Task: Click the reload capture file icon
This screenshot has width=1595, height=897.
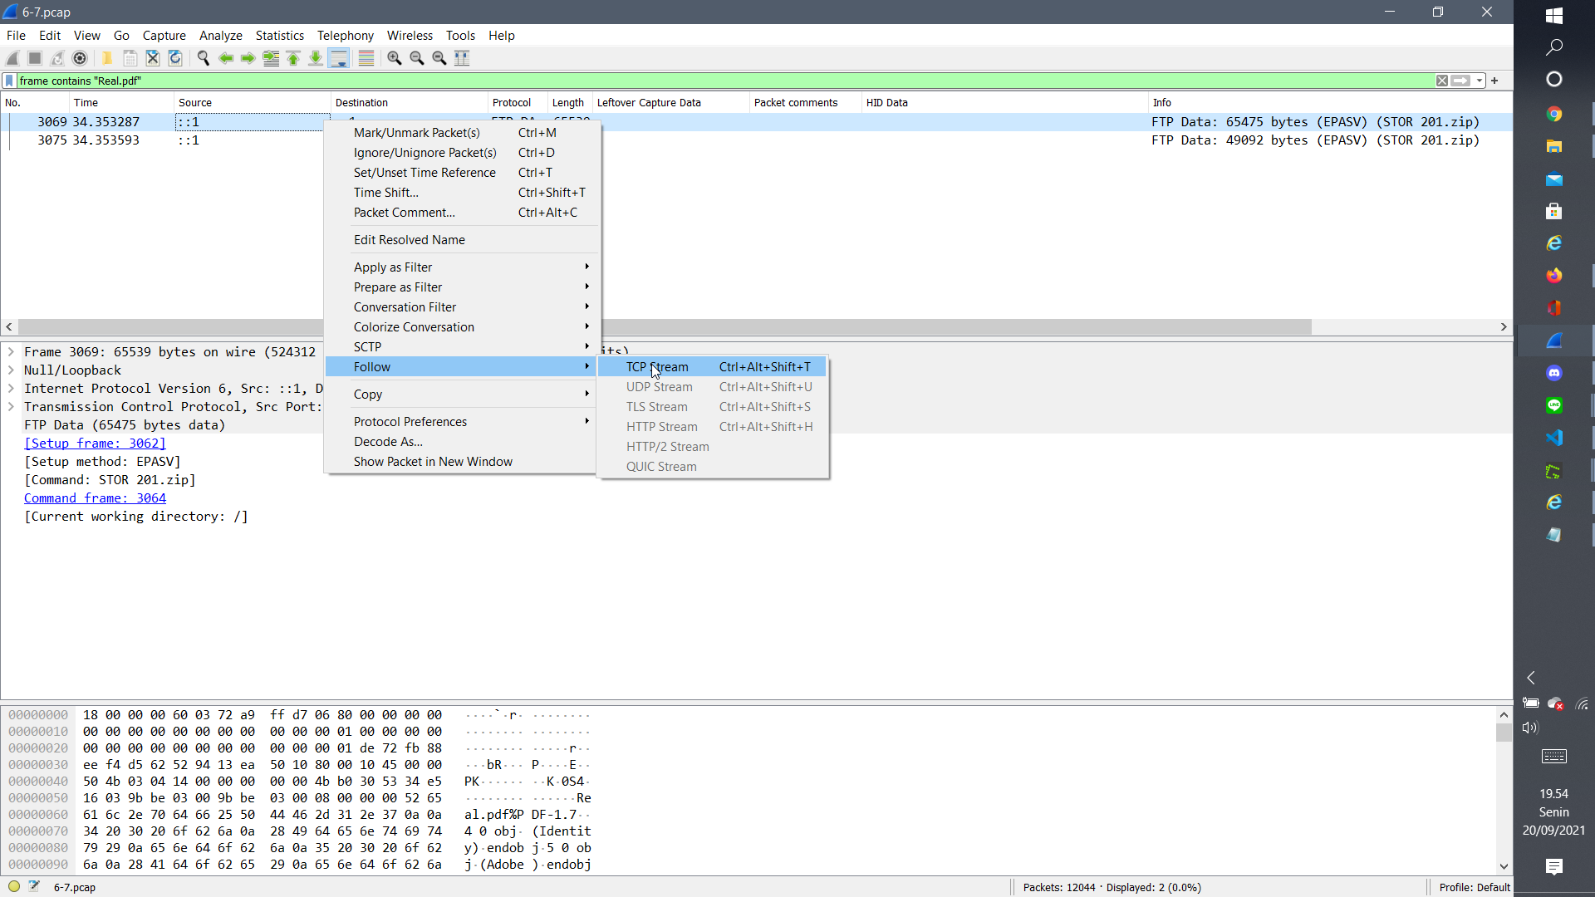Action: tap(174, 58)
